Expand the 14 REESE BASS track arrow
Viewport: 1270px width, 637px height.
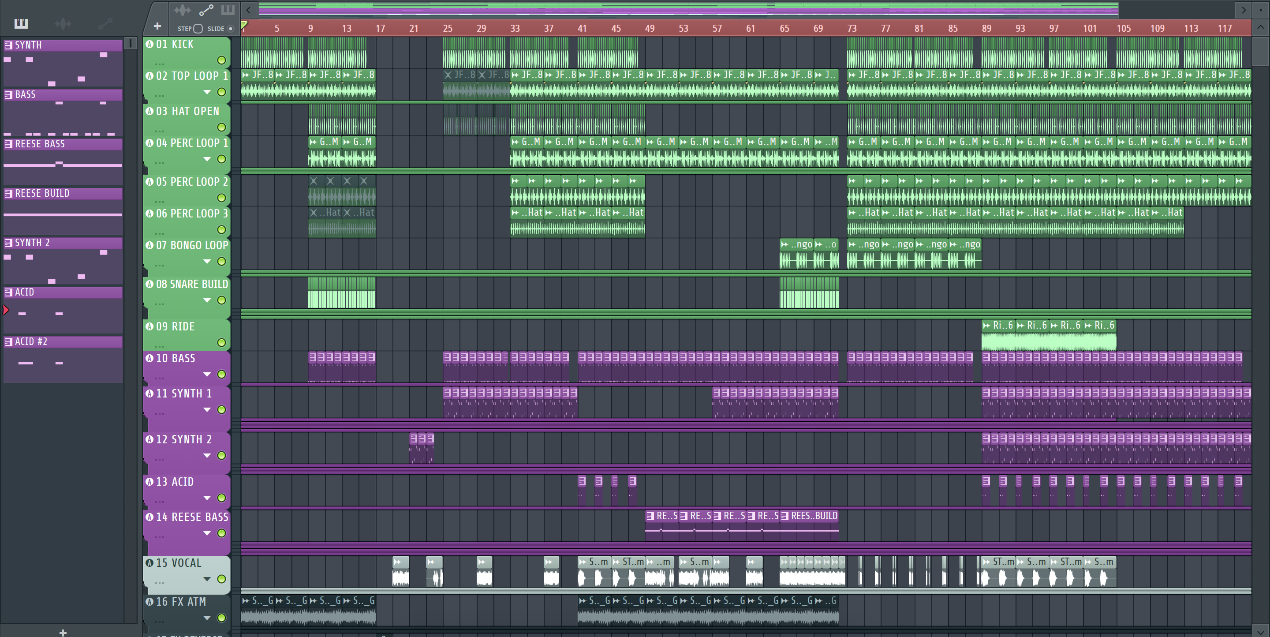pyautogui.click(x=207, y=533)
